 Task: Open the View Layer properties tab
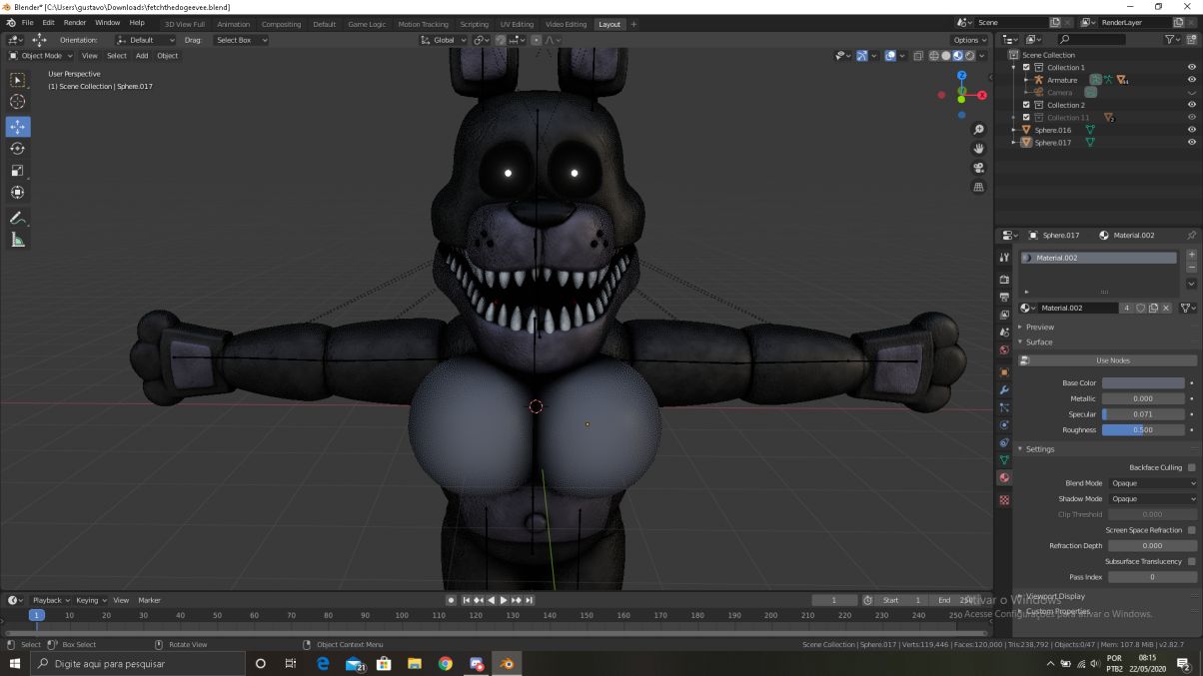(1004, 315)
